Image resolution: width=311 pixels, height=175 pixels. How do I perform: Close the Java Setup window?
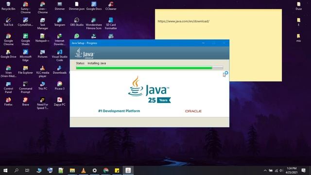click(x=224, y=43)
